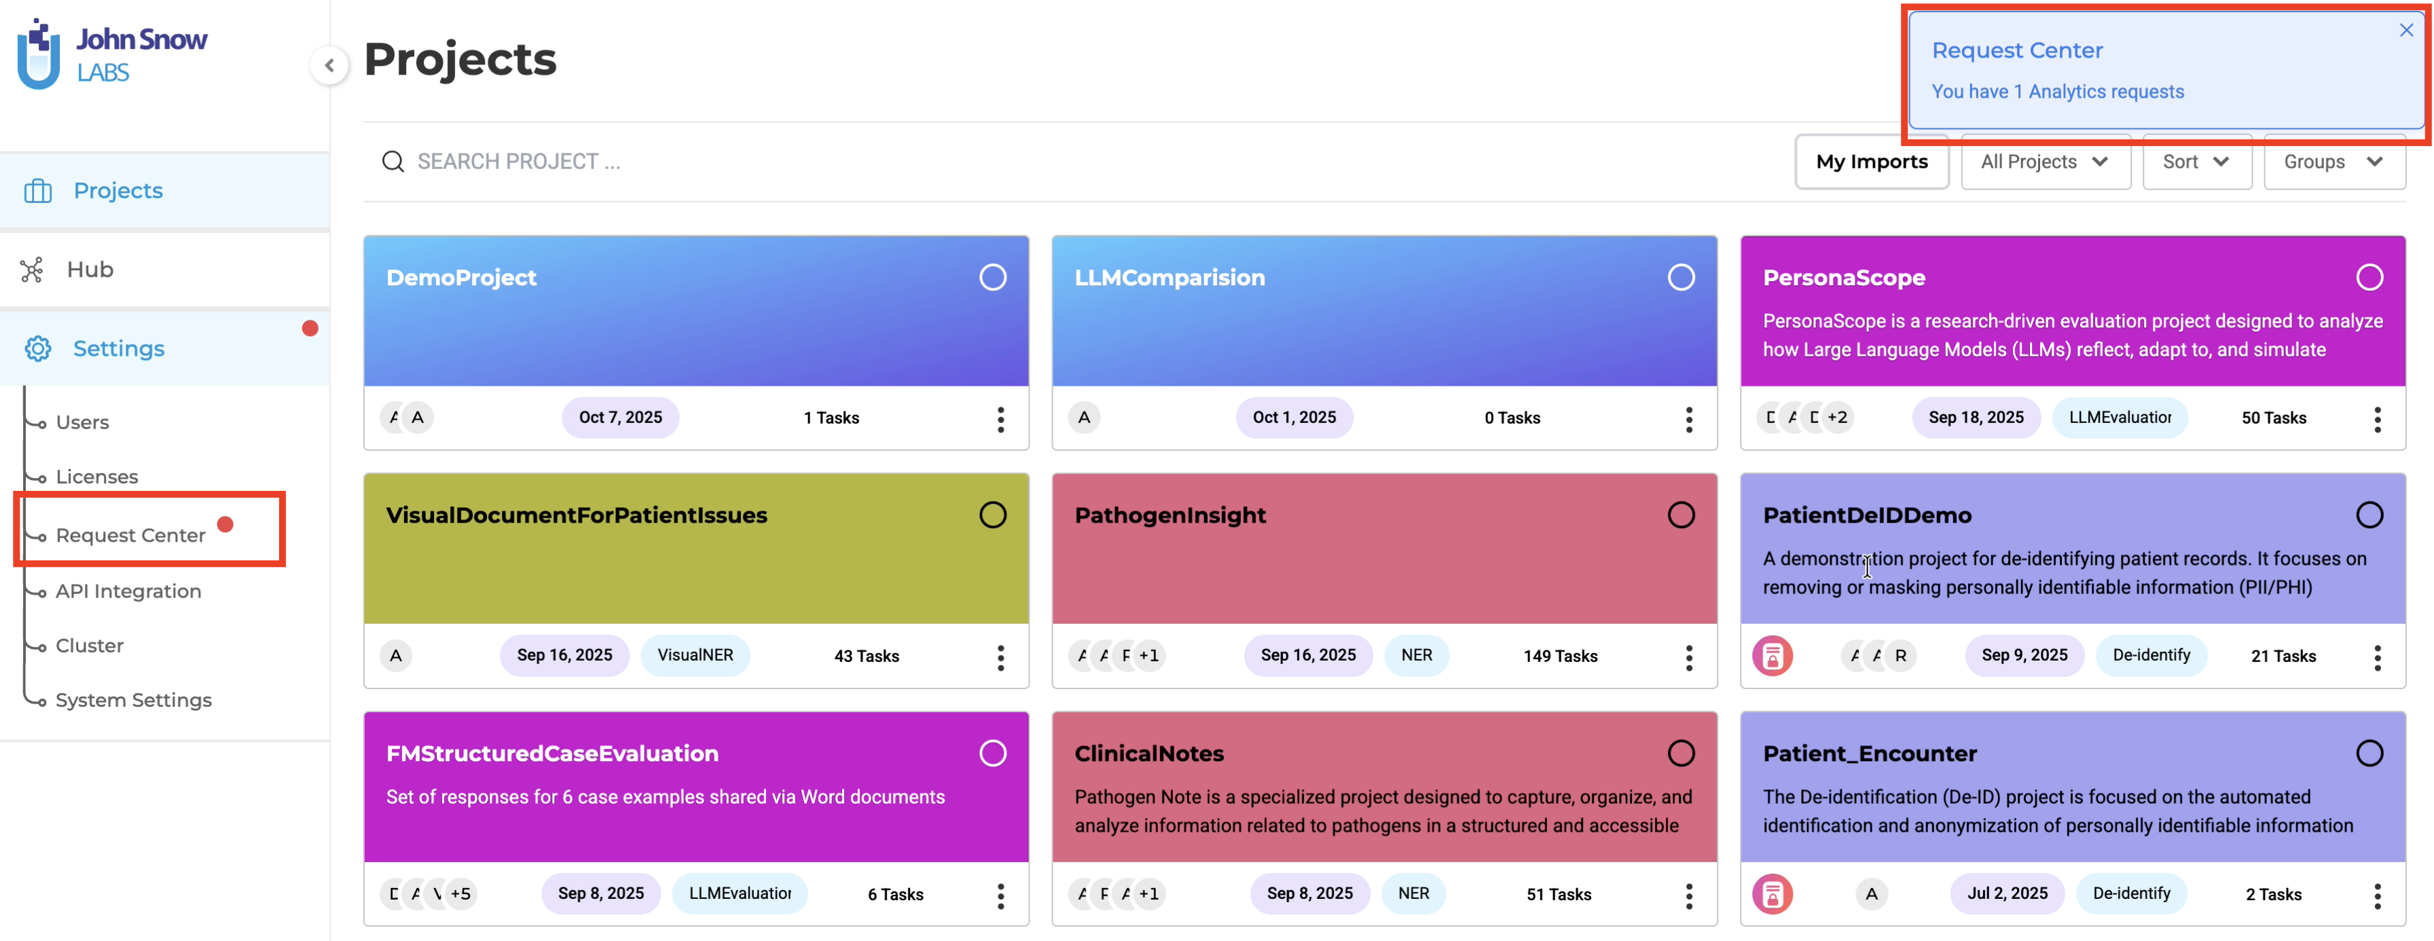Image resolution: width=2434 pixels, height=941 pixels.
Task: Select the DemoProject radio circle
Action: [x=992, y=278]
